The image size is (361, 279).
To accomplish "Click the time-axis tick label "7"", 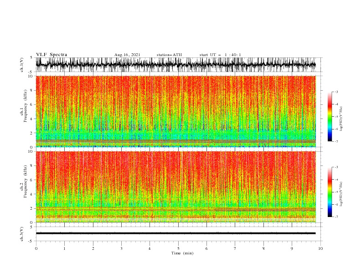I will (235, 248).
